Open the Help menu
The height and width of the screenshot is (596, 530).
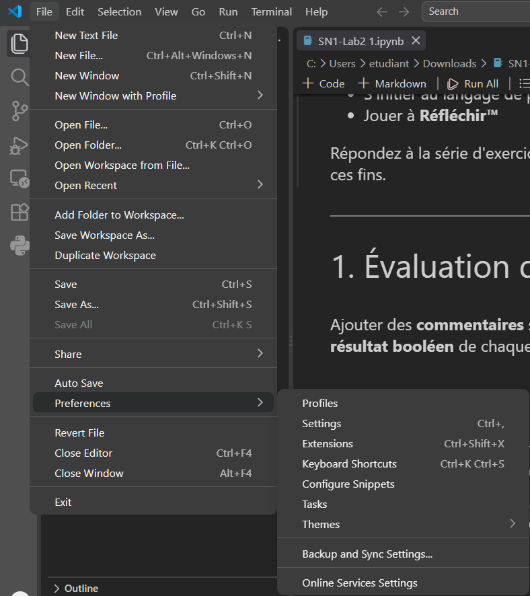point(316,12)
